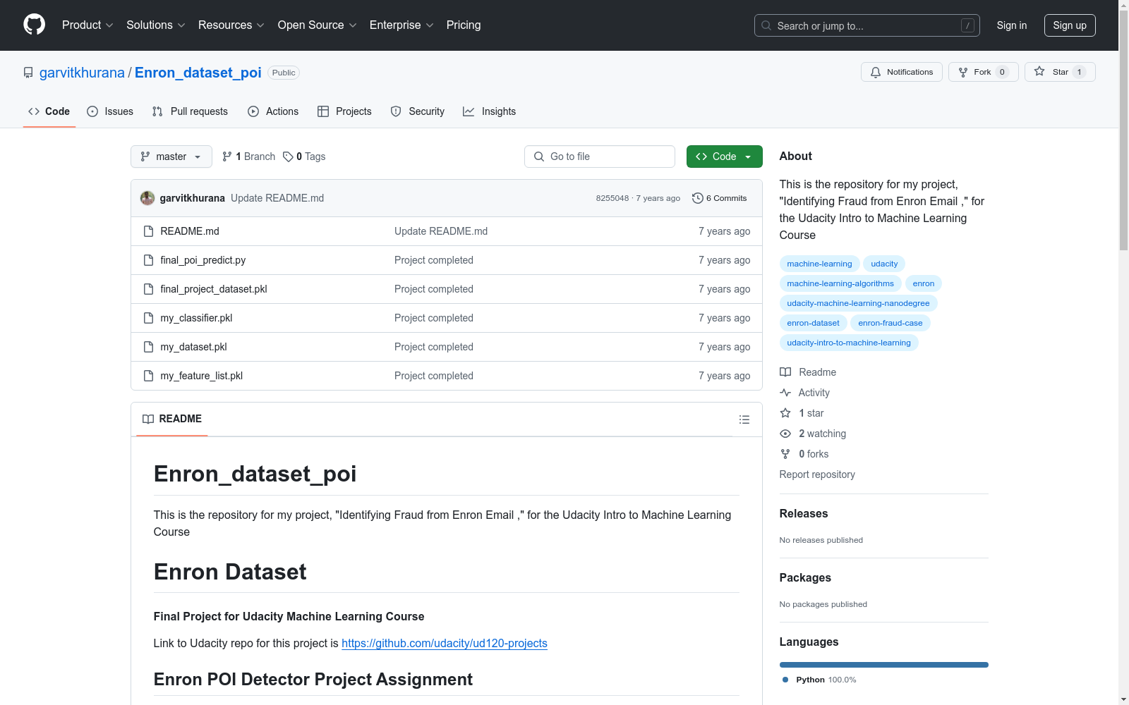The height and width of the screenshot is (705, 1129).
Task: Open the master branch dropdown
Action: point(171,157)
